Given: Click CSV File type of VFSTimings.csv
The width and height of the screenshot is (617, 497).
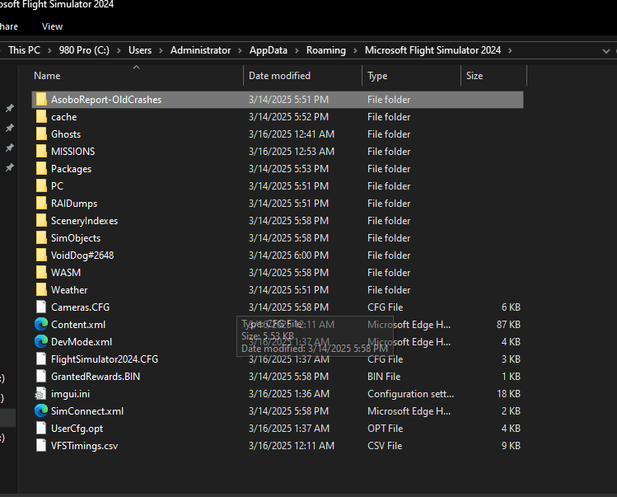Looking at the screenshot, I should coord(385,446).
